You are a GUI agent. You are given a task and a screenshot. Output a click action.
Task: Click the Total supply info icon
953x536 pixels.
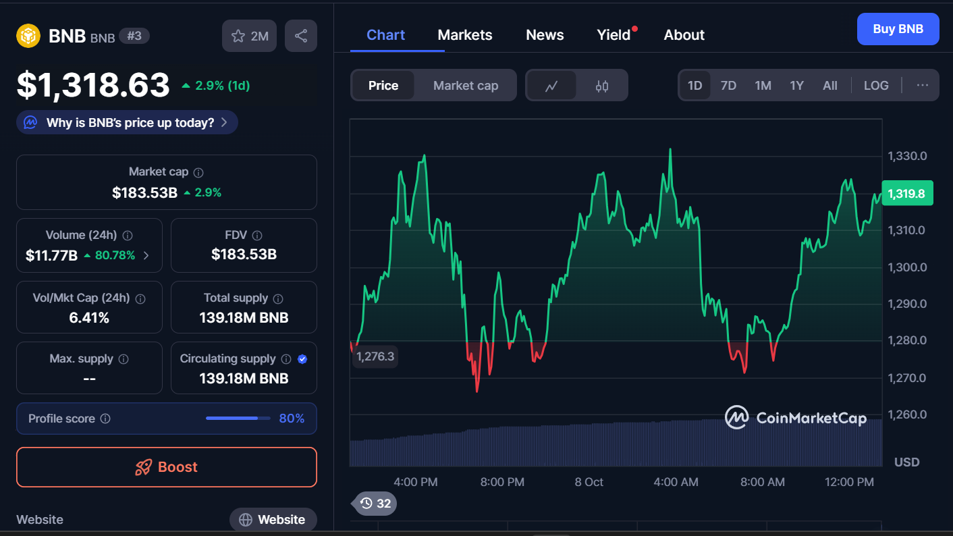click(278, 298)
